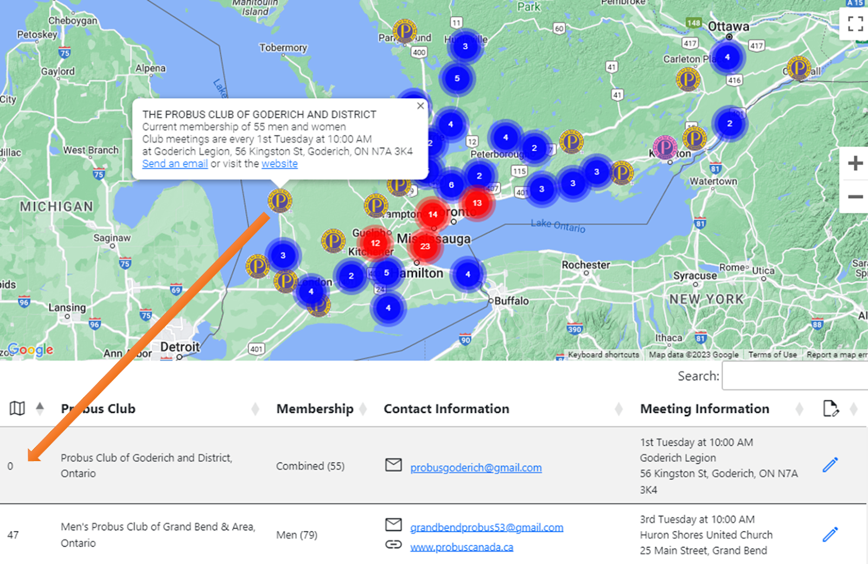Click envelope icon in Goderich row
The height and width of the screenshot is (564, 868).
pyautogui.click(x=393, y=465)
